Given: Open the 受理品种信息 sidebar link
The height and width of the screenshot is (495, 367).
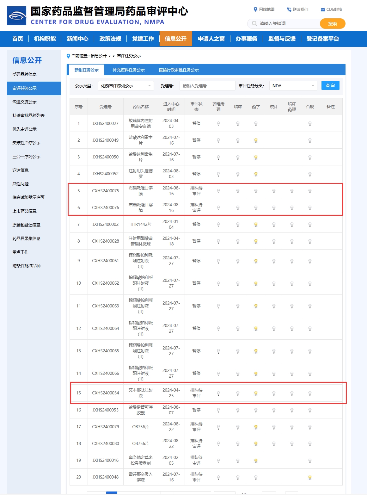Looking at the screenshot, I should pyautogui.click(x=25, y=74).
